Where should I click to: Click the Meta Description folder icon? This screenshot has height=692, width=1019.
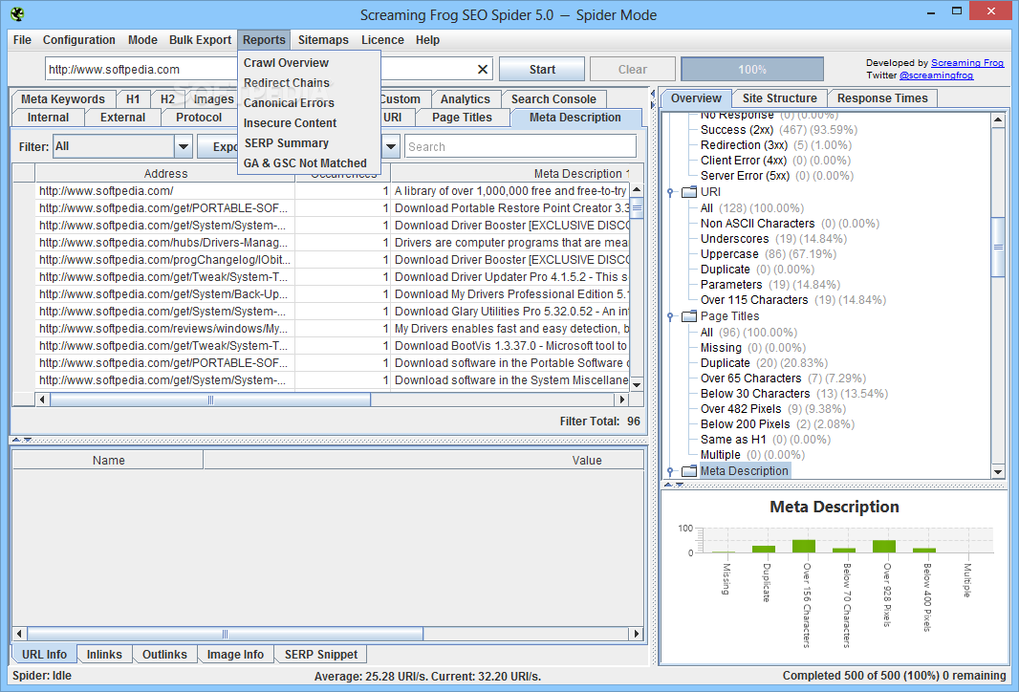(x=689, y=471)
